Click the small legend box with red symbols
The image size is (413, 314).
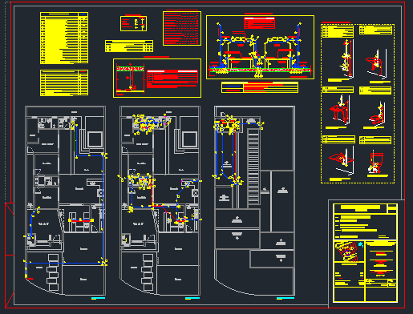coord(133,23)
